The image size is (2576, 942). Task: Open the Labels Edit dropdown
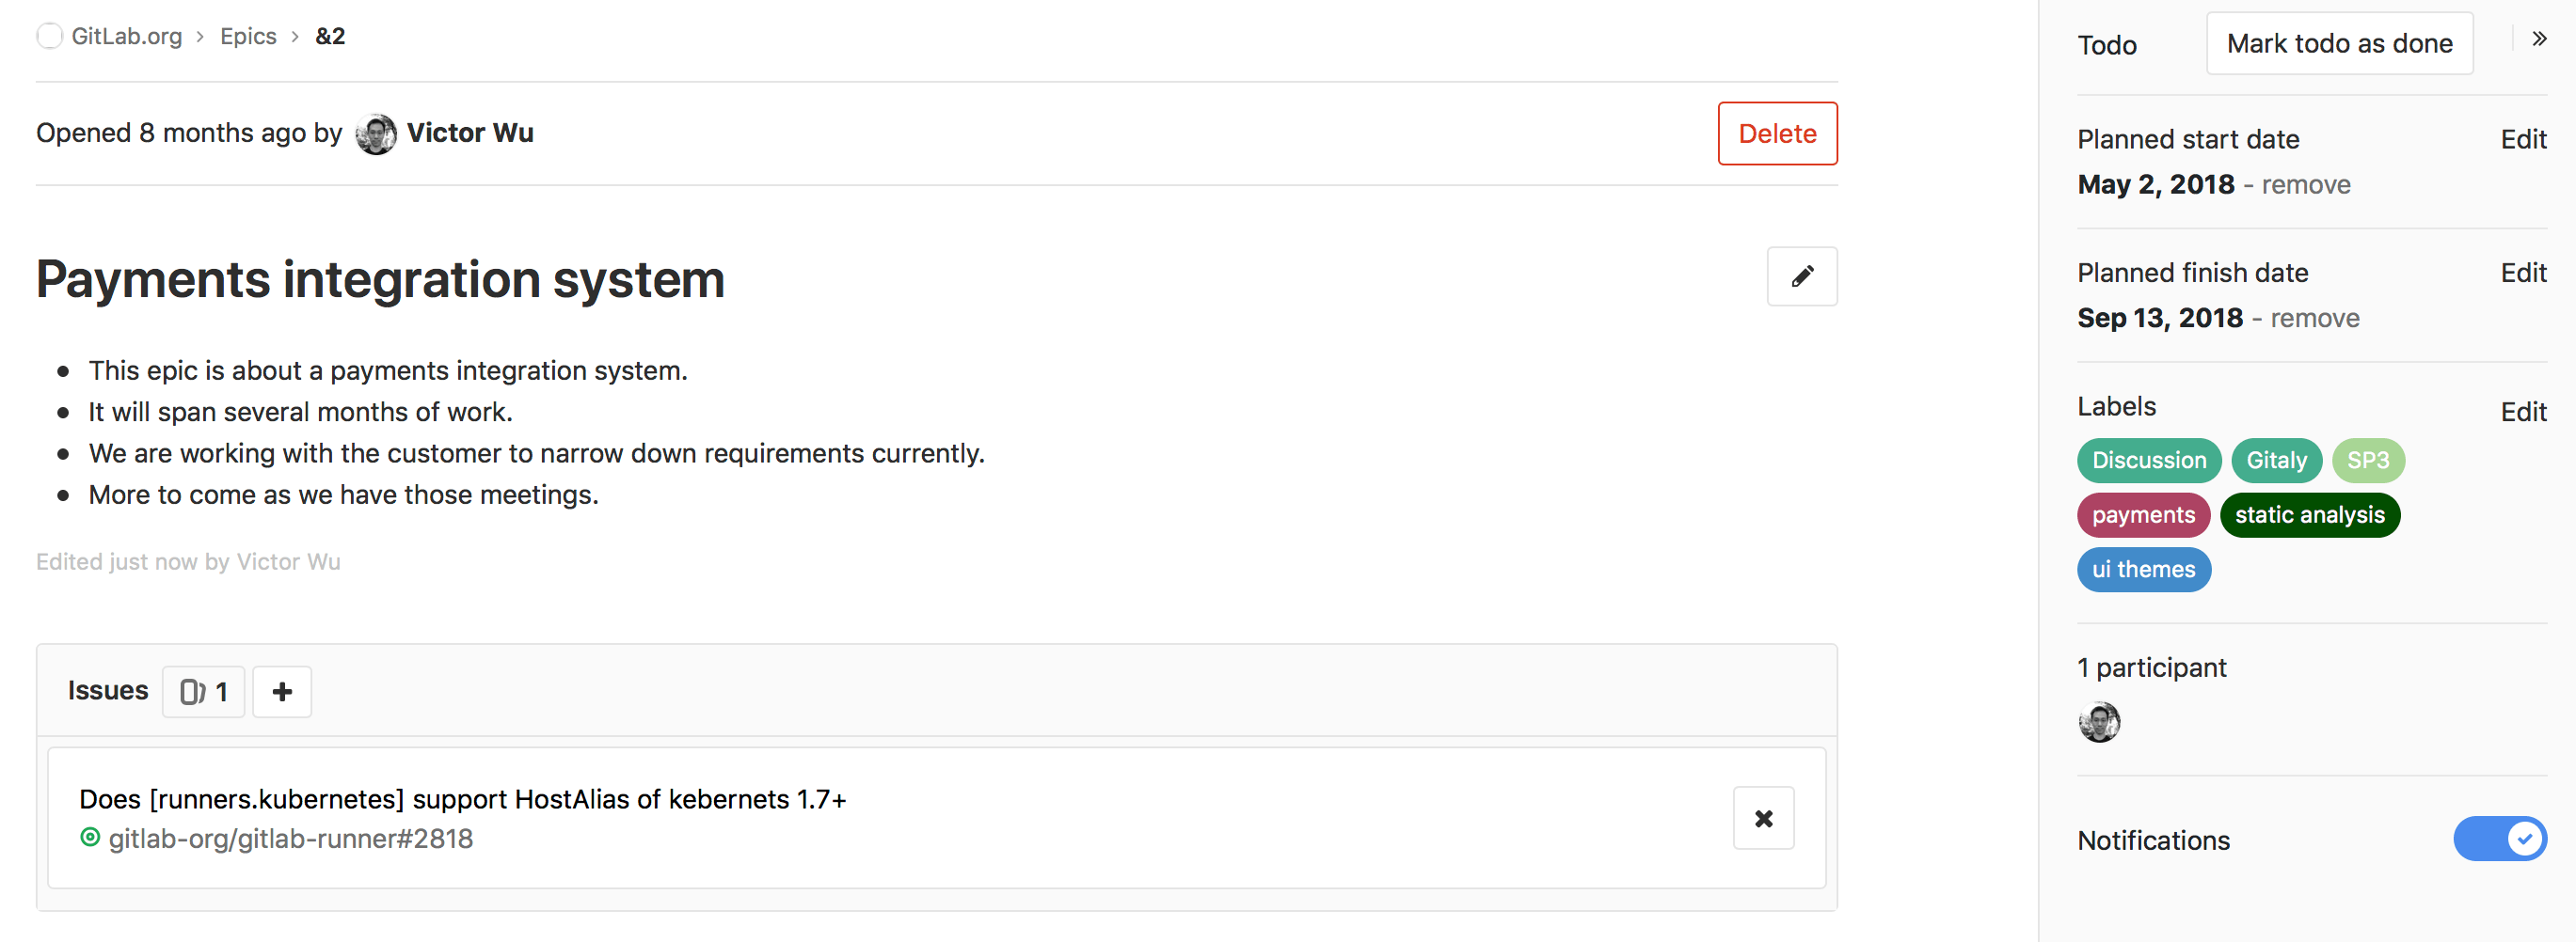[x=2522, y=412]
